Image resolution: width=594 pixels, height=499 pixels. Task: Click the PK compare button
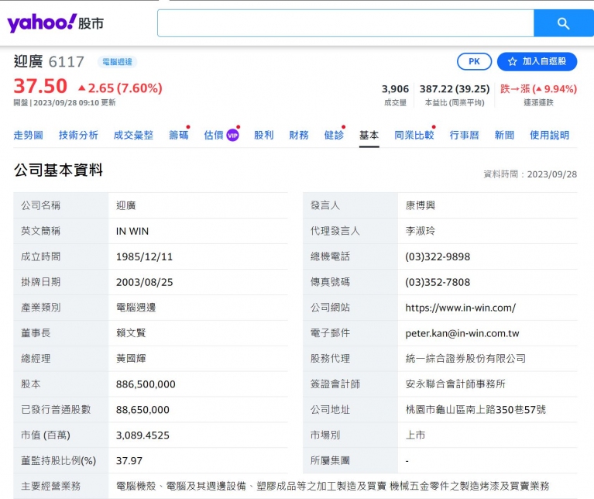[x=474, y=61]
